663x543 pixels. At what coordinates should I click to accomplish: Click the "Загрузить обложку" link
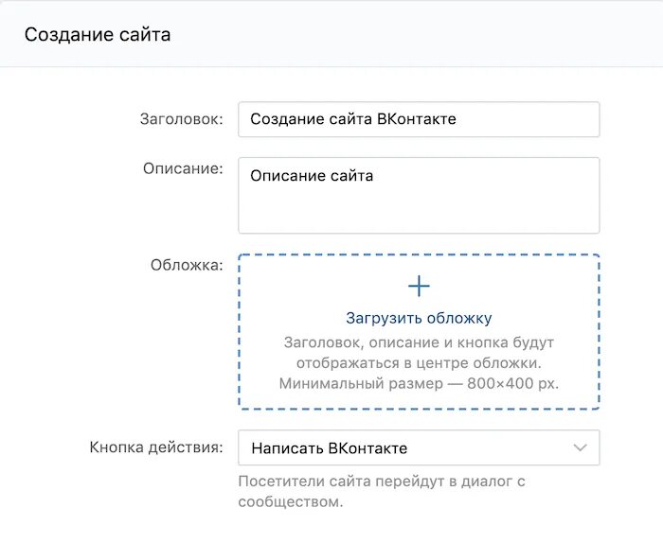419,318
